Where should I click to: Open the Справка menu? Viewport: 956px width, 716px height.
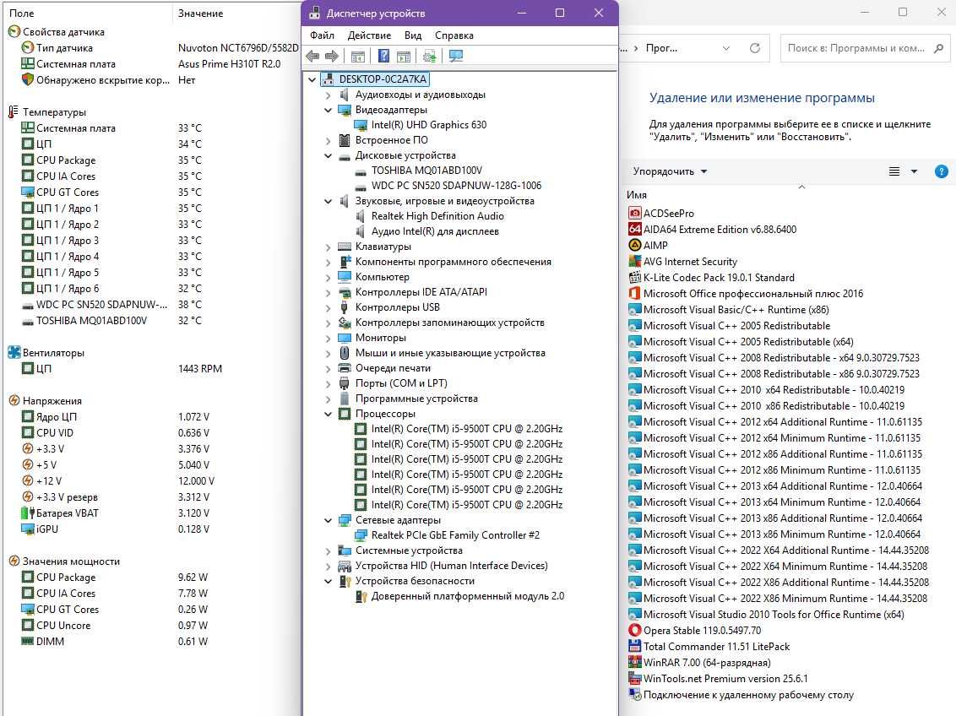point(454,35)
